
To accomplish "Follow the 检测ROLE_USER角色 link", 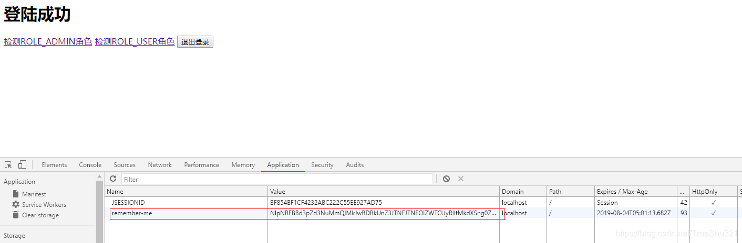I will point(135,42).
